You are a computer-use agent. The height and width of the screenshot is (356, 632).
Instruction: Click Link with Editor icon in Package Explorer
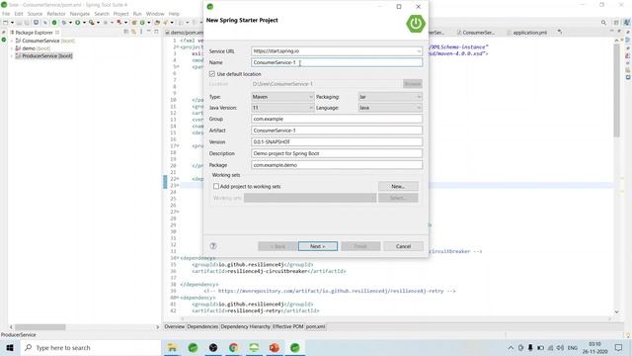tap(133, 32)
